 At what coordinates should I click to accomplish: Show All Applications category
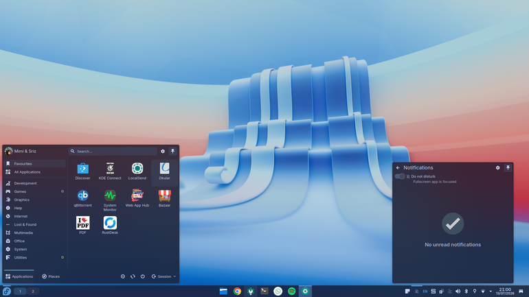point(35,172)
